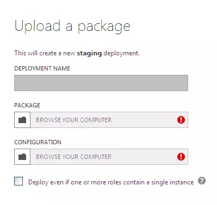Click the DEPLOYMENT NAME label
217x205 pixels.
tap(42, 68)
